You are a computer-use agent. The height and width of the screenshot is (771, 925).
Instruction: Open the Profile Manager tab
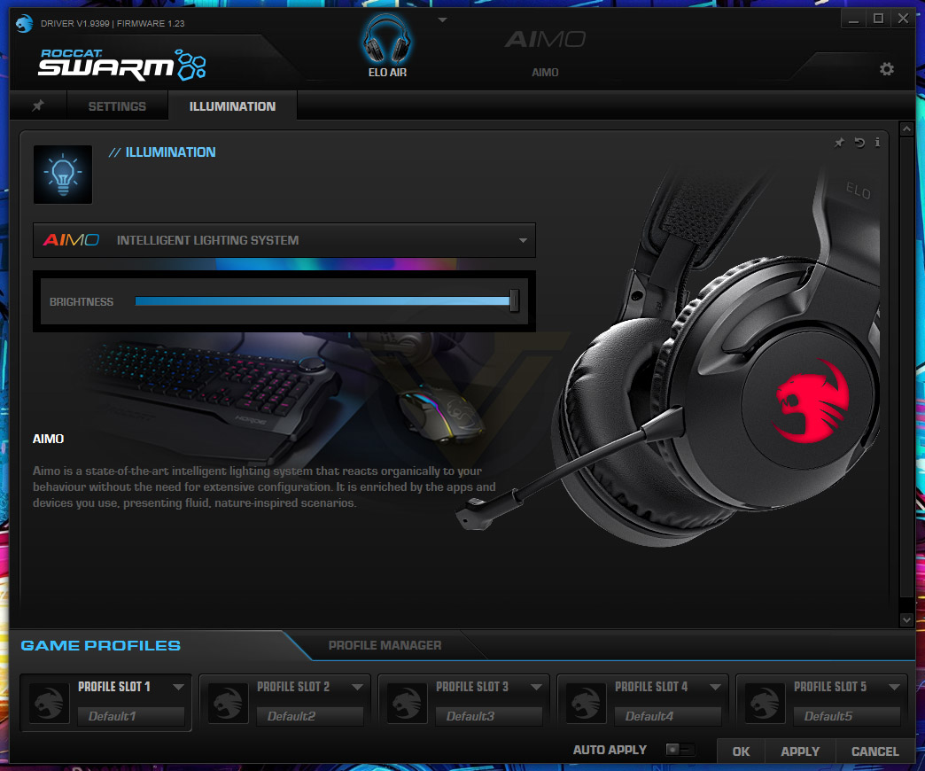(x=385, y=645)
